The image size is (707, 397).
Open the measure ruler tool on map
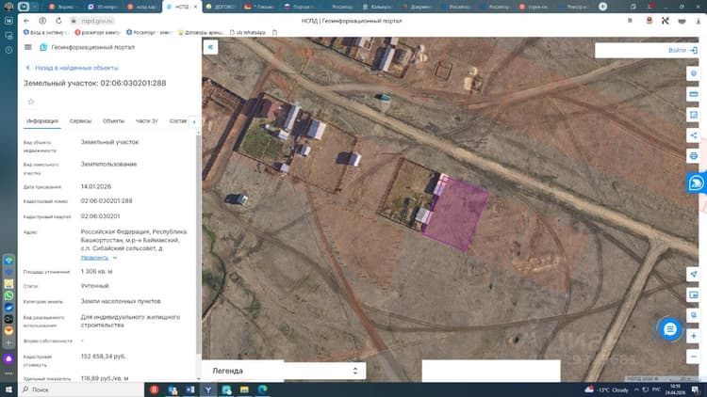[694, 94]
